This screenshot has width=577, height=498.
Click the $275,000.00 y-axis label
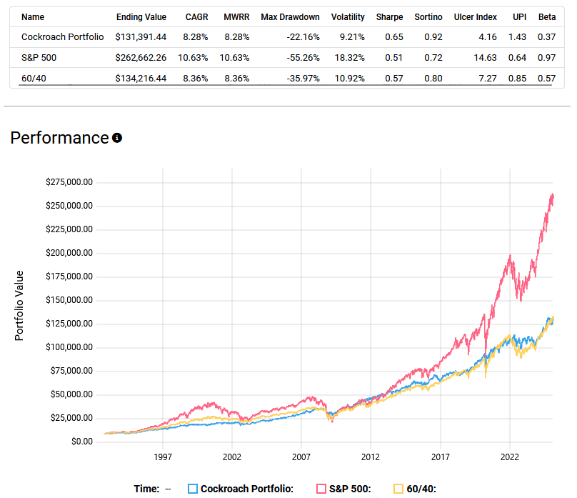click(69, 182)
